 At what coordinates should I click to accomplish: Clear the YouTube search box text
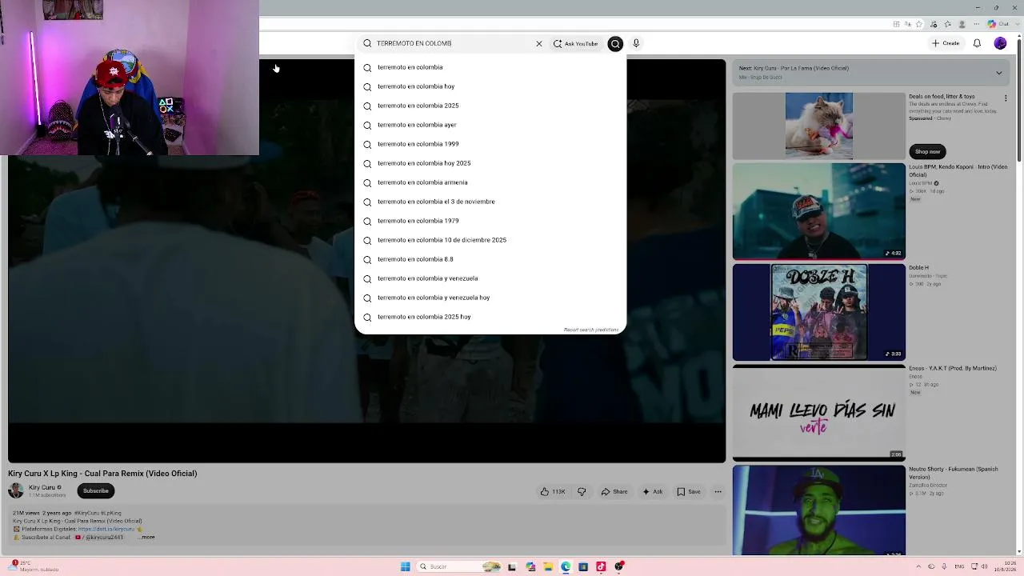click(x=538, y=44)
